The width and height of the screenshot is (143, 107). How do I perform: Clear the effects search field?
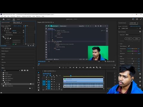pos(19,70)
